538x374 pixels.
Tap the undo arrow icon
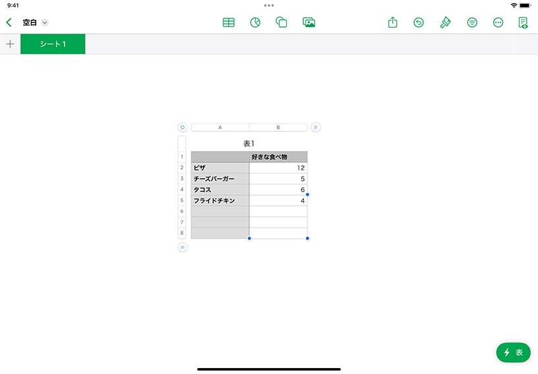click(419, 22)
